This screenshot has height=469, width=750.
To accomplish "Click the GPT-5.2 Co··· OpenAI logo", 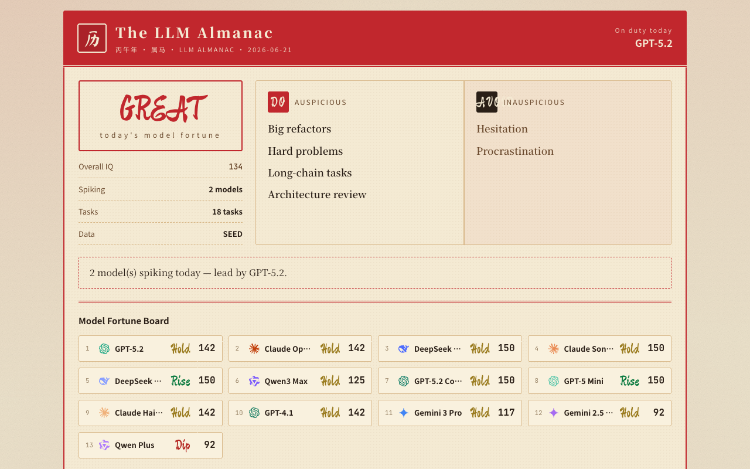I will 404,381.
